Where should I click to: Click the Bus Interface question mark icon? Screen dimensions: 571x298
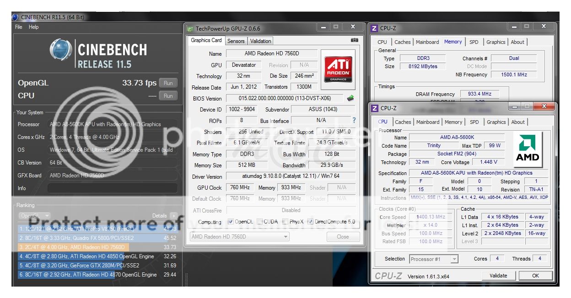pyautogui.click(x=354, y=121)
